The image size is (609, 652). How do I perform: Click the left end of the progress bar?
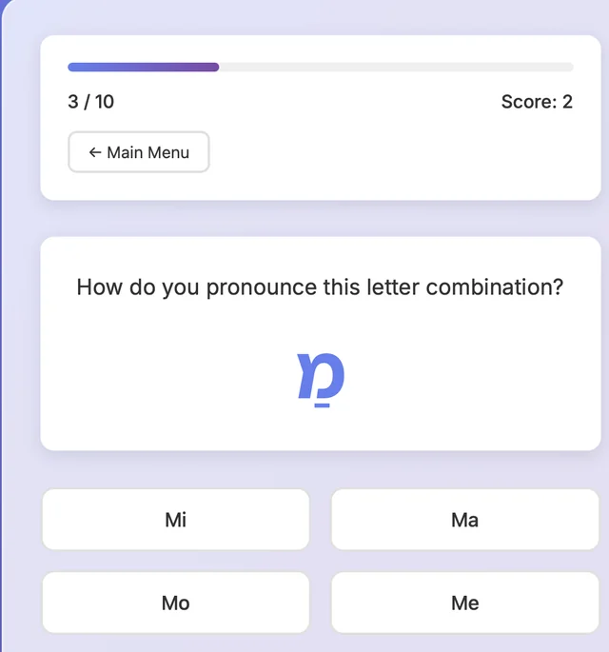[x=71, y=68]
